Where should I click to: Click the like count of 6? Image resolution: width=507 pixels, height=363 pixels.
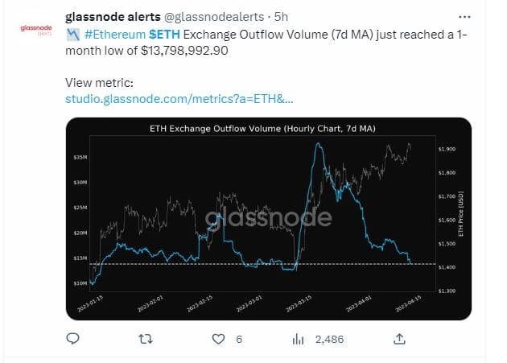(239, 340)
